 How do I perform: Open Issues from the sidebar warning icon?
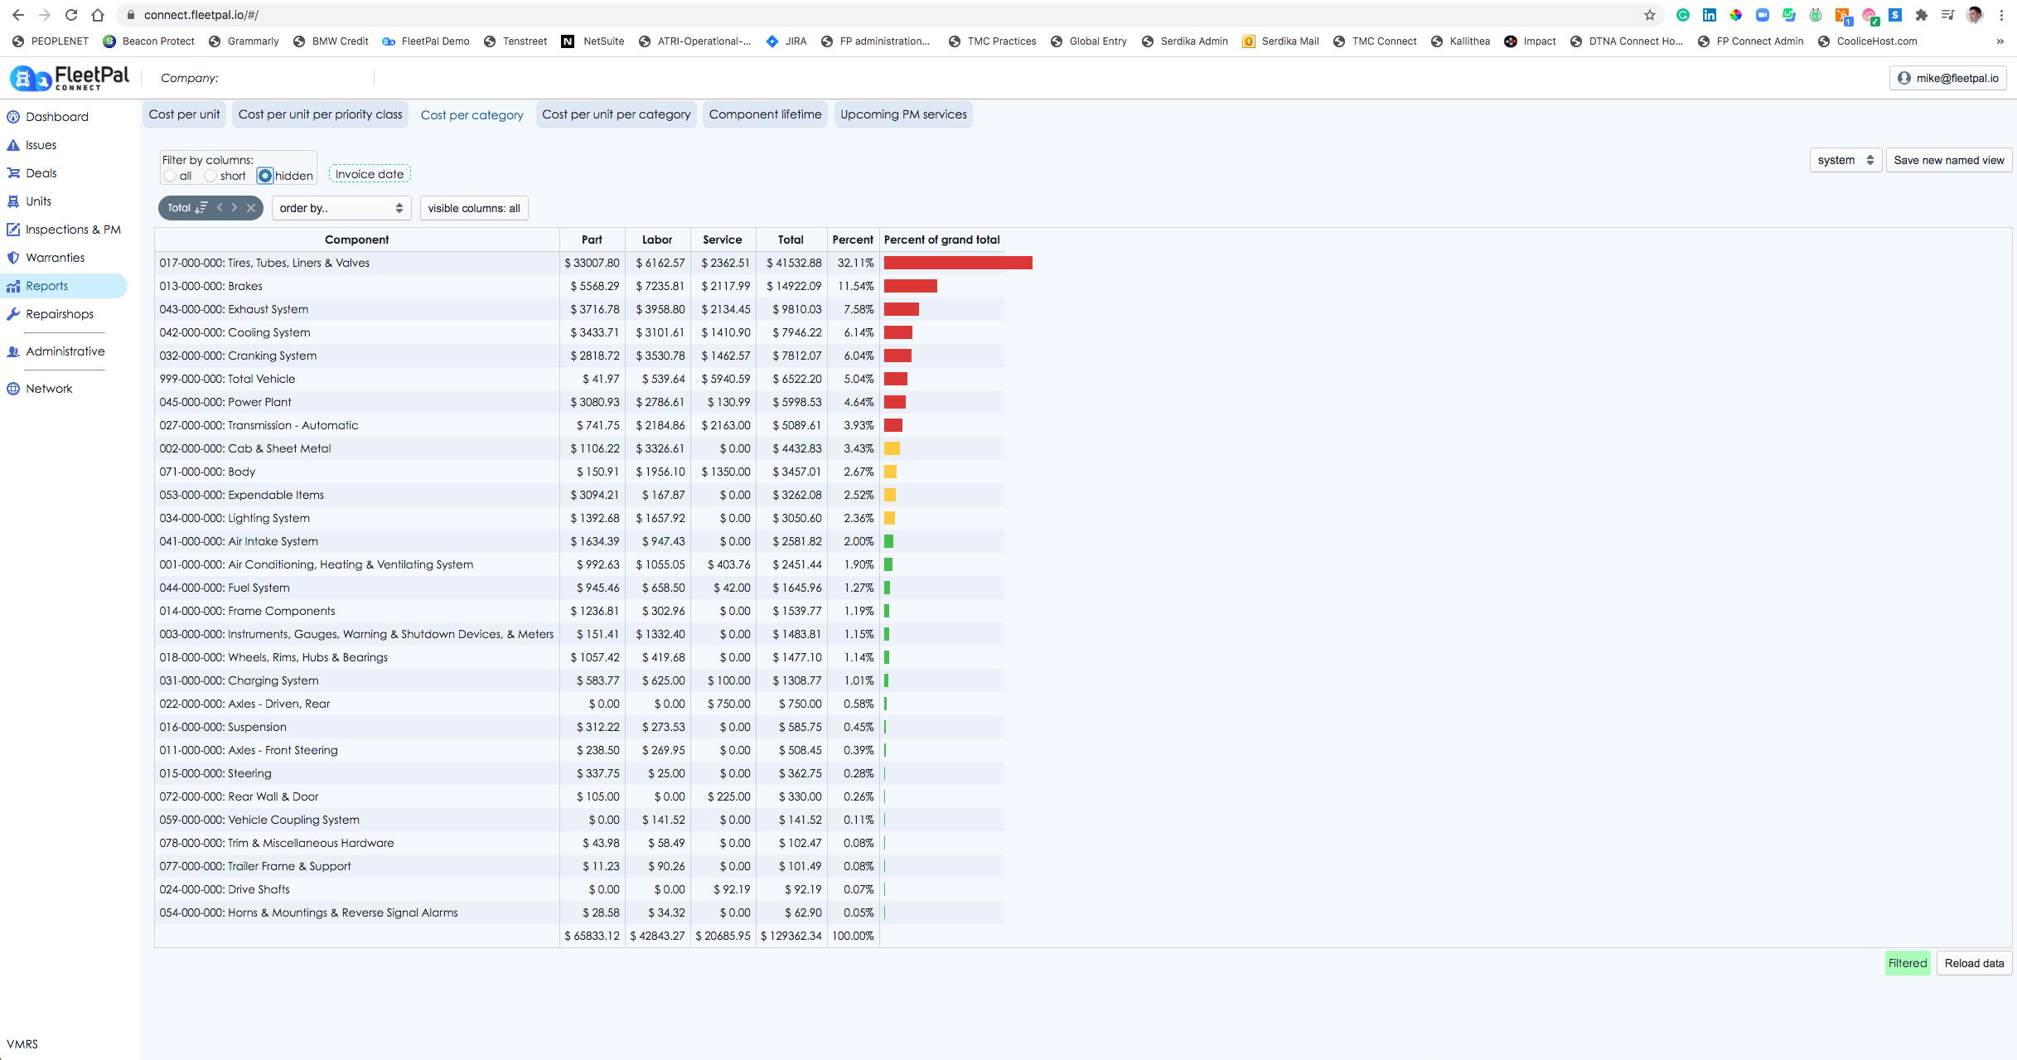tap(13, 145)
